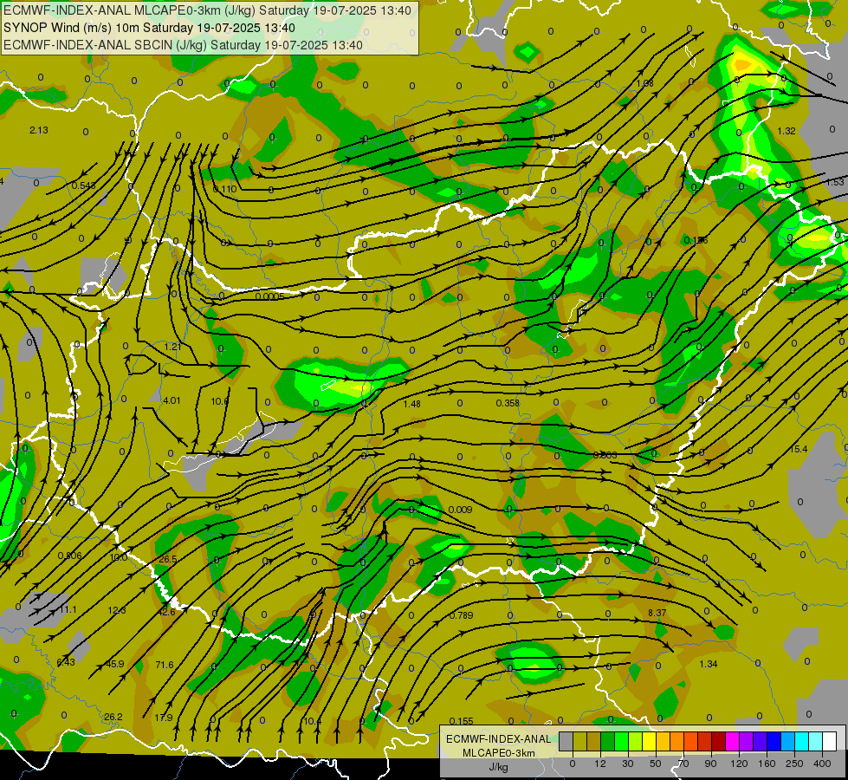848x780 pixels.
Task: Click the legend tick label '160'
Action: [x=767, y=764]
